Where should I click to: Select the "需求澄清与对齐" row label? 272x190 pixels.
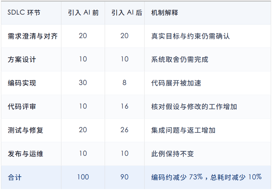33,36
